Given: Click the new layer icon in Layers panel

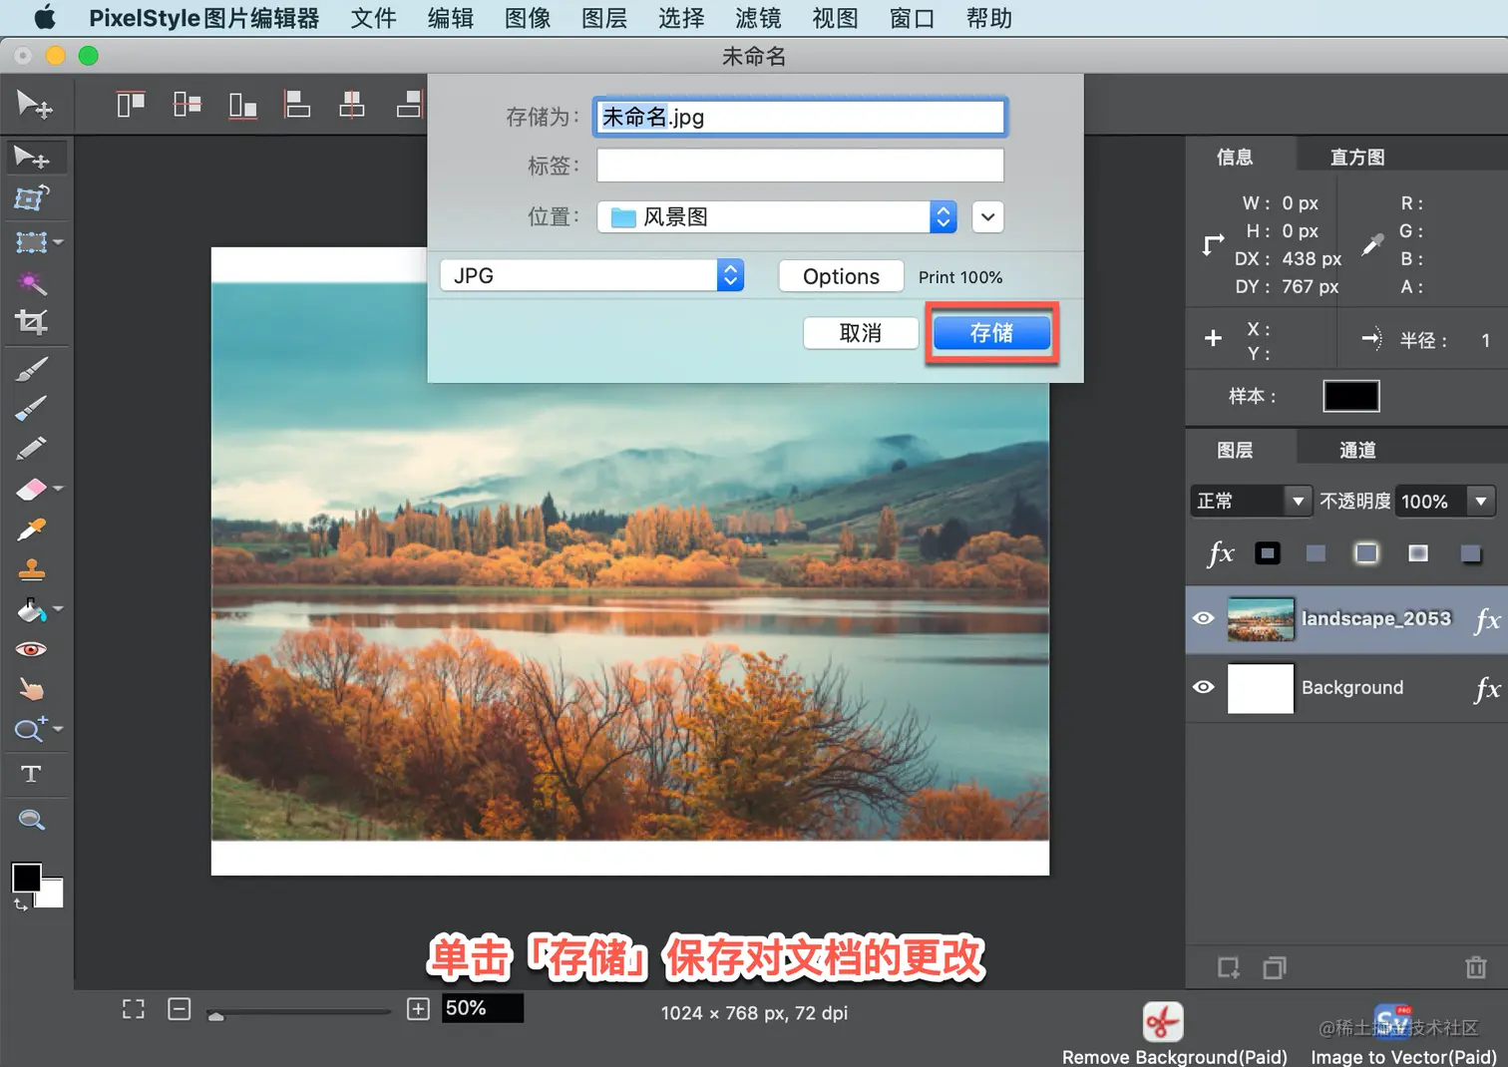Looking at the screenshot, I should [x=1229, y=967].
